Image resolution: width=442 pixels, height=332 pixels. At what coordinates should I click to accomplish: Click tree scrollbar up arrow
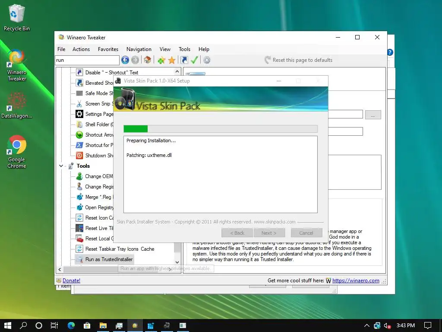click(x=177, y=71)
